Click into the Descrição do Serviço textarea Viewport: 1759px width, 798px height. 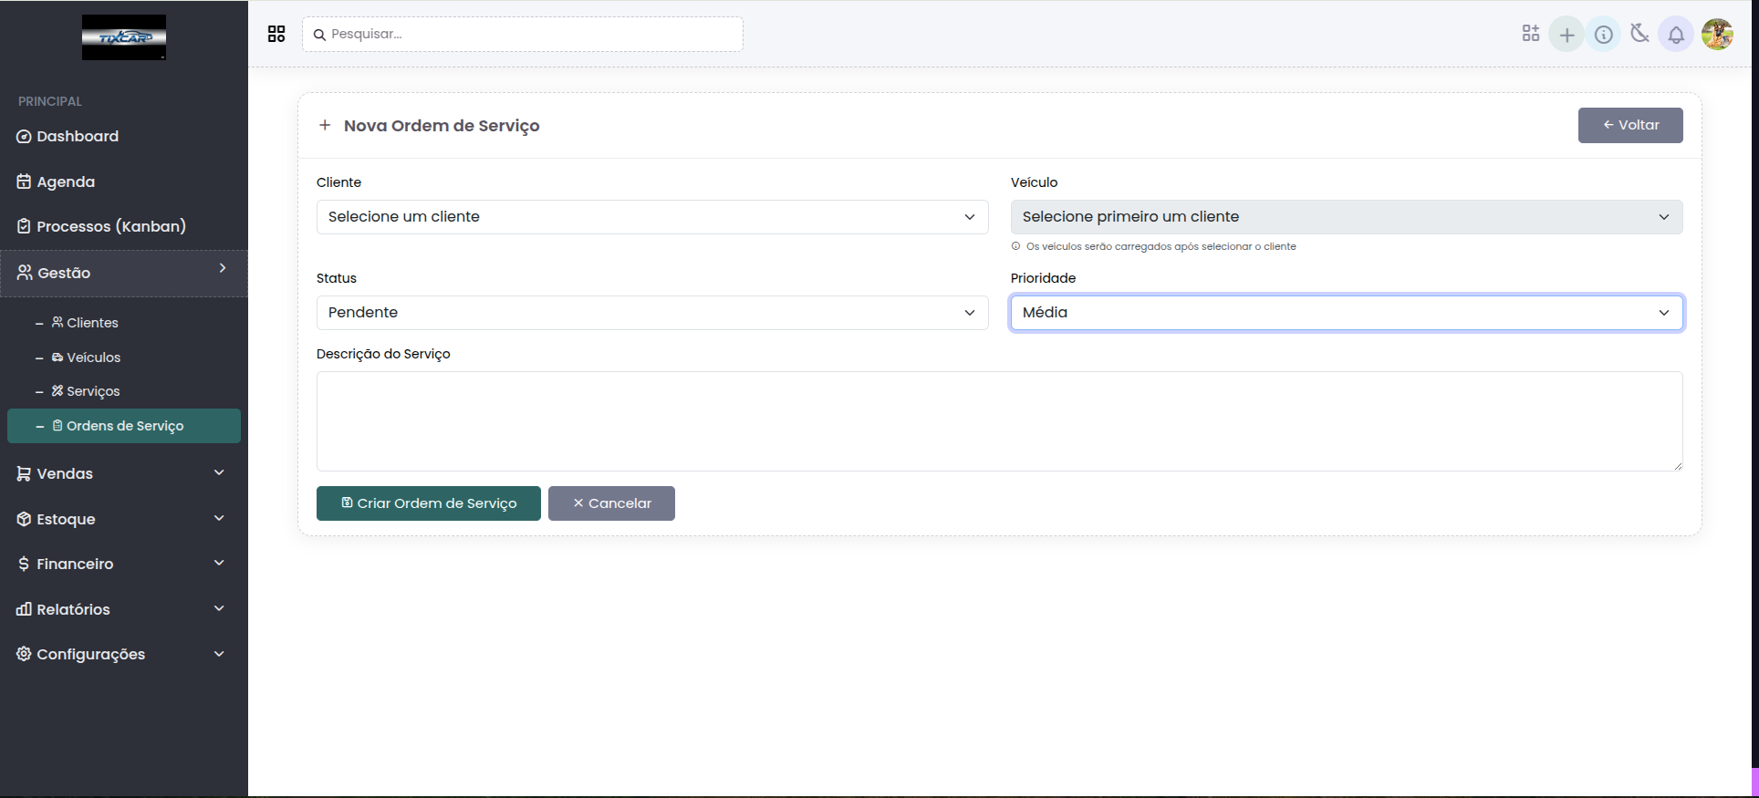pos(999,420)
